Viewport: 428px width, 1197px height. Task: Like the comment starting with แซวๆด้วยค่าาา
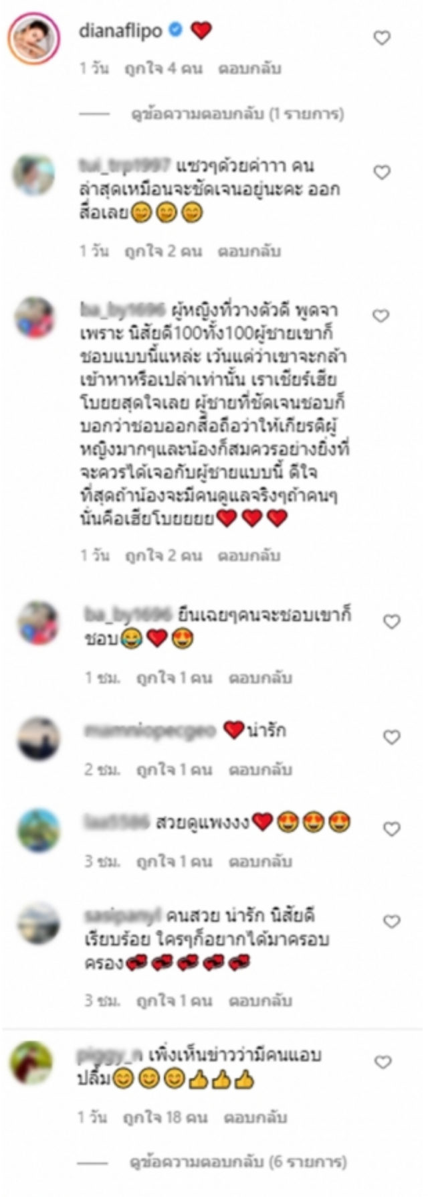(382, 173)
